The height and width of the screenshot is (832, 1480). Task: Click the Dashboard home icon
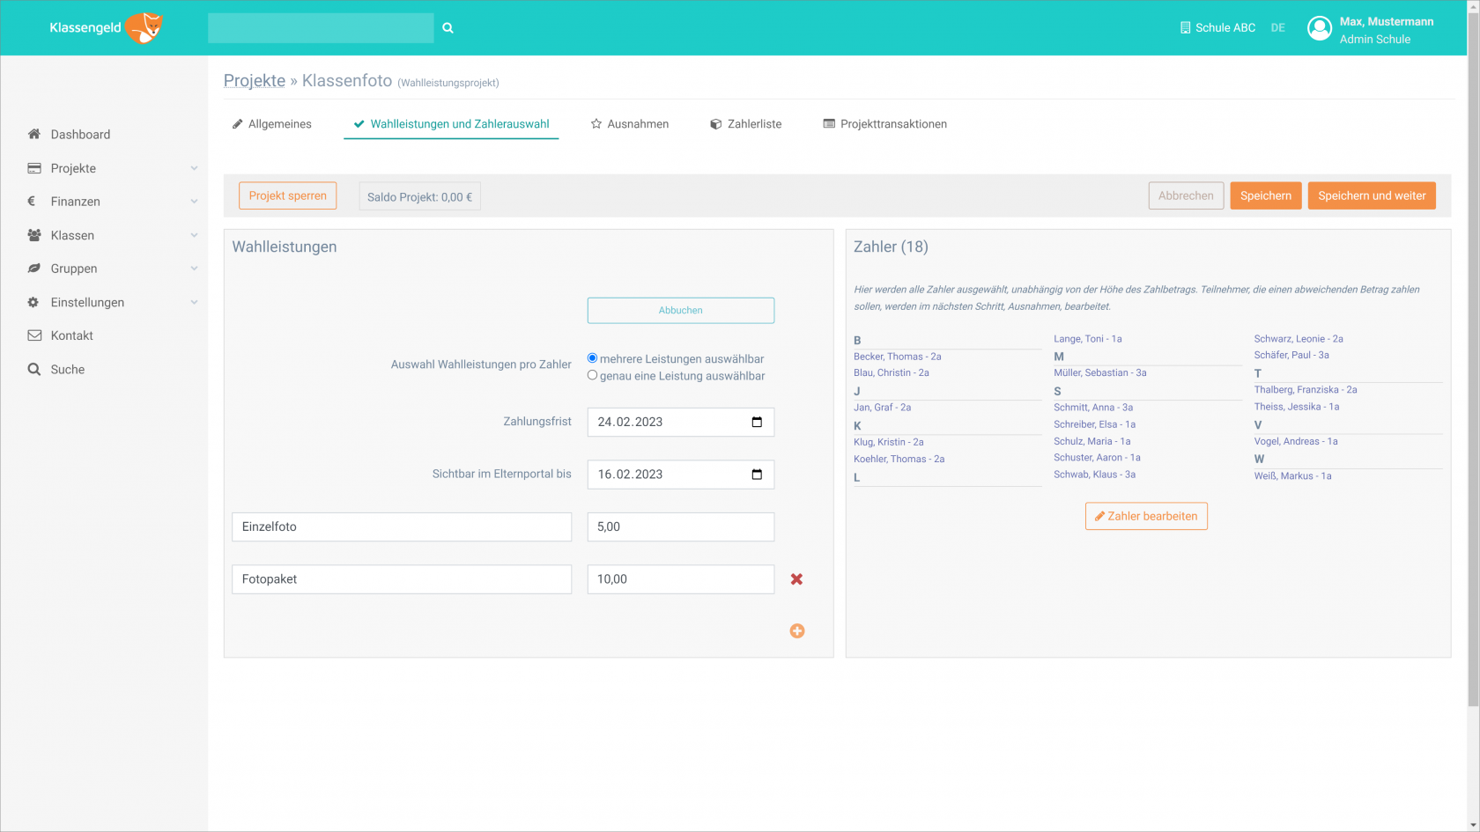point(34,134)
